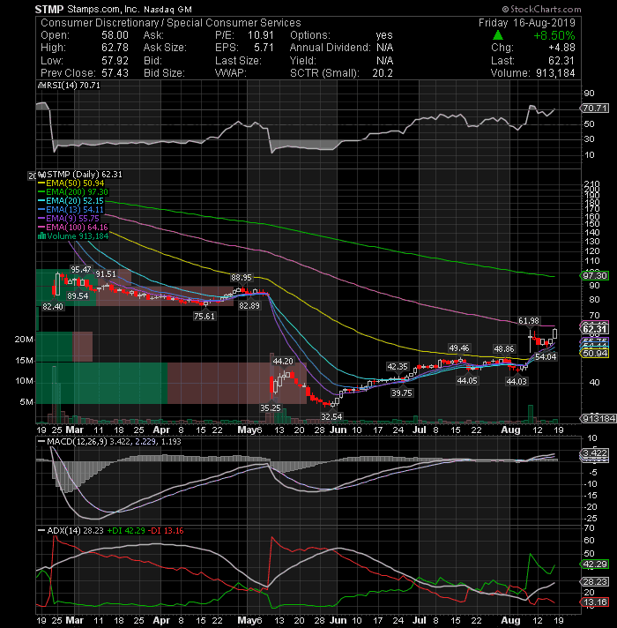Click the -DI 13.16 red label
The image size is (617, 628).
[x=166, y=531]
